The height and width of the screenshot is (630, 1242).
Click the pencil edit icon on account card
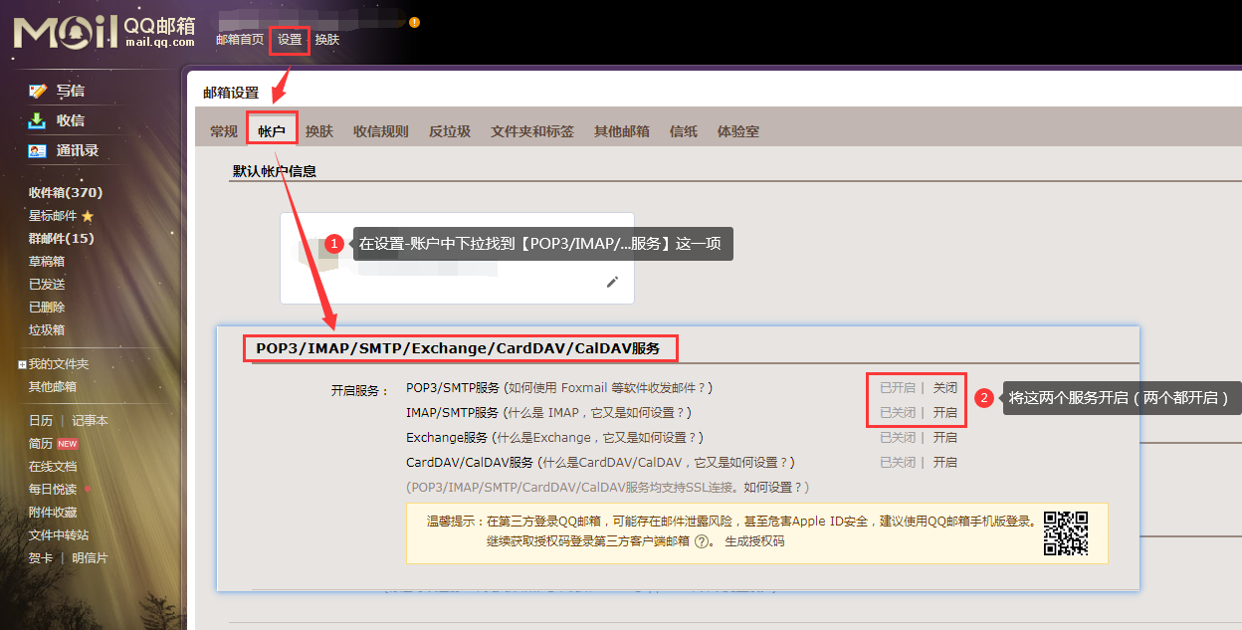pyautogui.click(x=612, y=282)
